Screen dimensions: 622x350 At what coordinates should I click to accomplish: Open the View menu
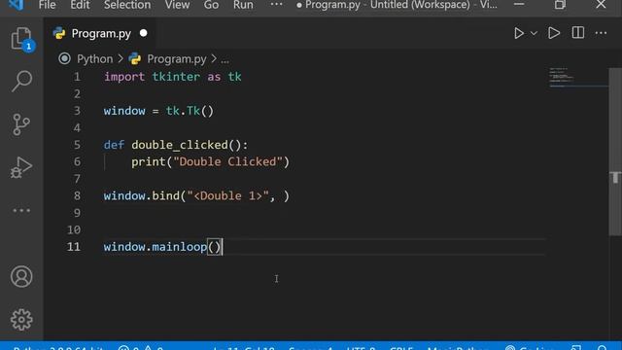(x=177, y=5)
